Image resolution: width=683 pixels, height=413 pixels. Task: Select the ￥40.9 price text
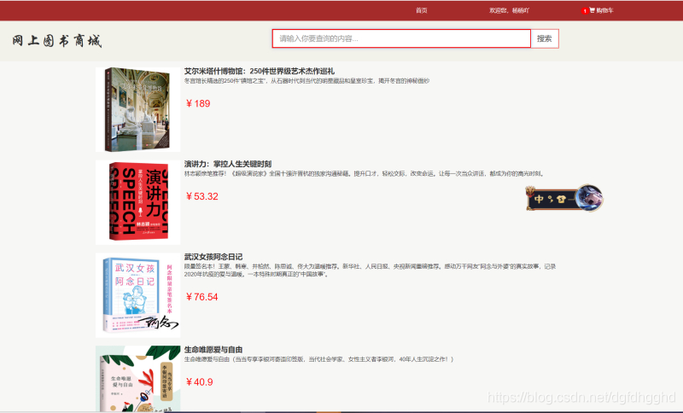199,382
